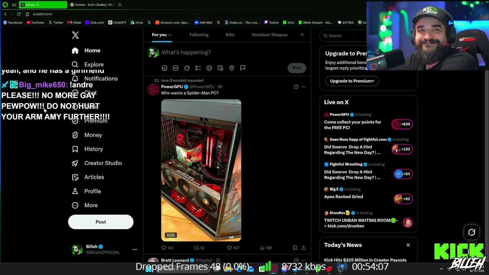Add media image to the post
Viewport: 489px width, 275px height.
click(164, 68)
